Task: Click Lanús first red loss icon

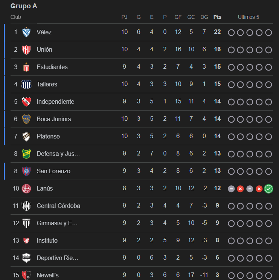Action: pos(241,189)
